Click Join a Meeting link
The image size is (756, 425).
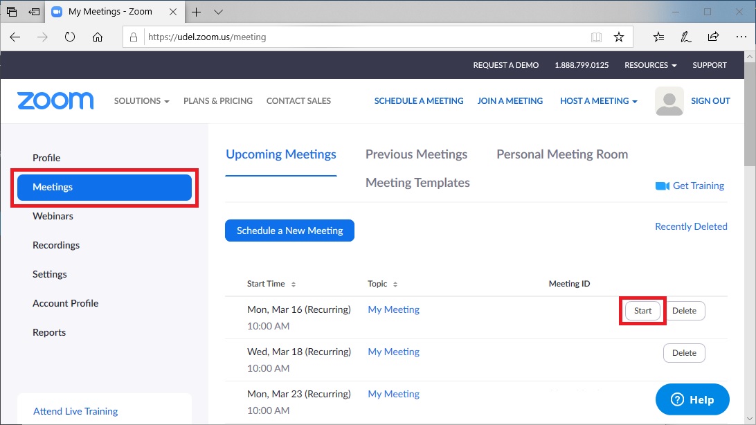point(510,100)
